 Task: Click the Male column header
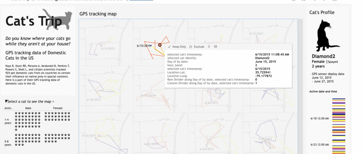pyautogui.click(x=28, y=108)
